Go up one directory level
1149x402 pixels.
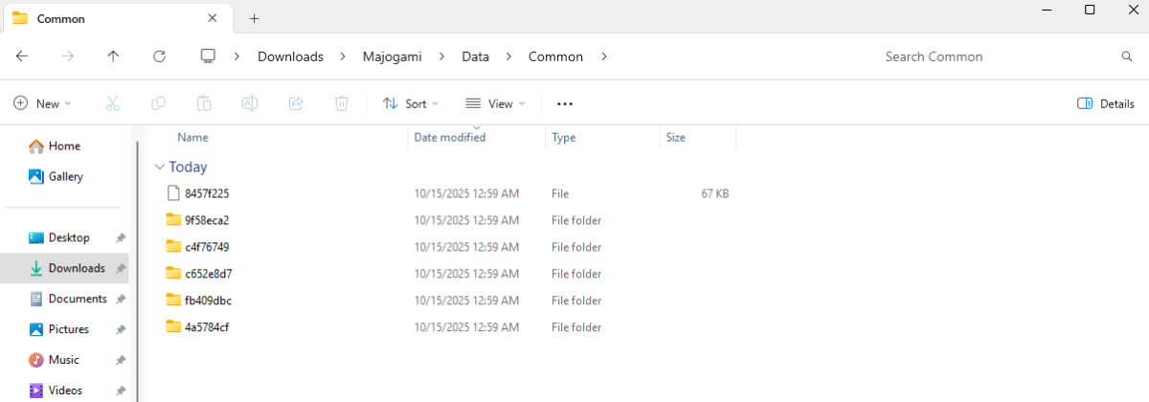tap(113, 56)
